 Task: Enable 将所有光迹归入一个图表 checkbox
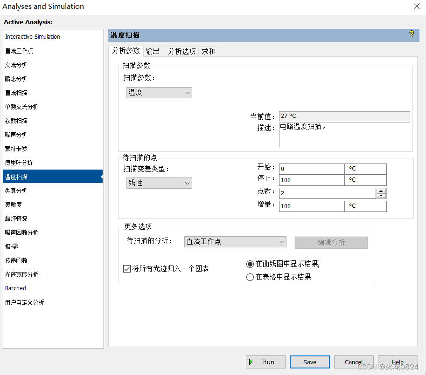click(126, 268)
